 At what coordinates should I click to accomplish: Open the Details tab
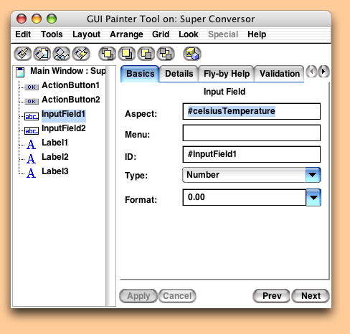(x=179, y=74)
